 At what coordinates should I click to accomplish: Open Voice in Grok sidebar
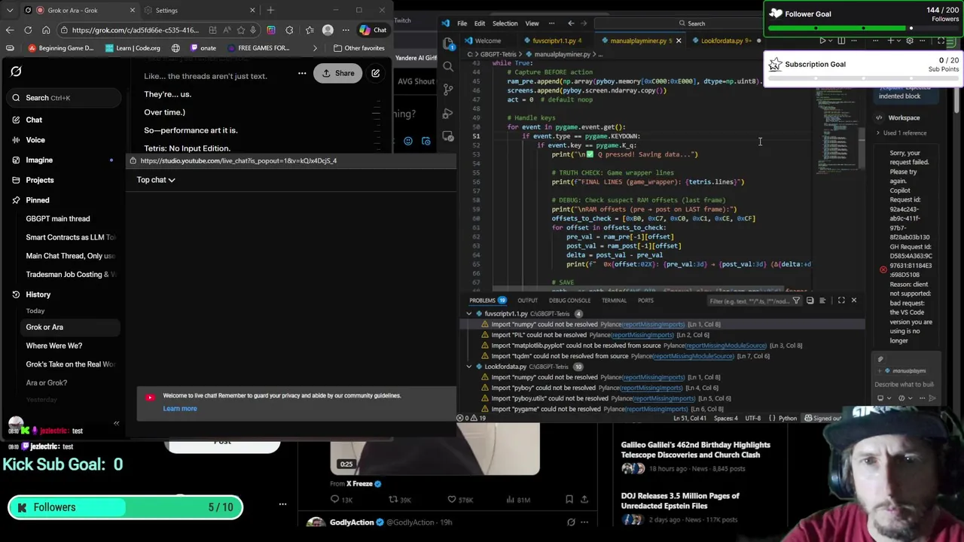(x=35, y=140)
